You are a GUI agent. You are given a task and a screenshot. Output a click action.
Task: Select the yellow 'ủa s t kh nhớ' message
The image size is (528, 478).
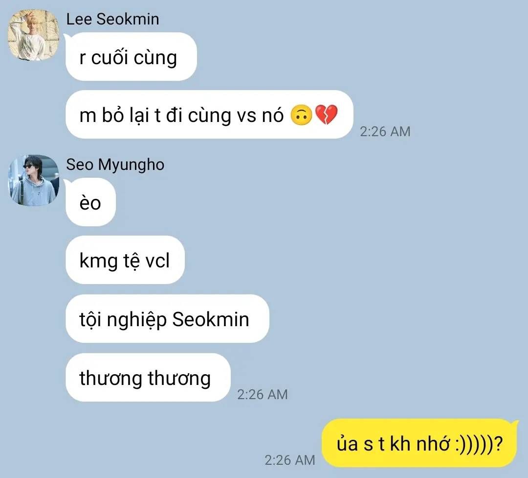(419, 443)
